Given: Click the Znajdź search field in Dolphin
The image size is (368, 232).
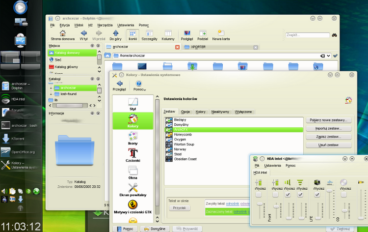Looking at the screenshot, I should (308, 35).
